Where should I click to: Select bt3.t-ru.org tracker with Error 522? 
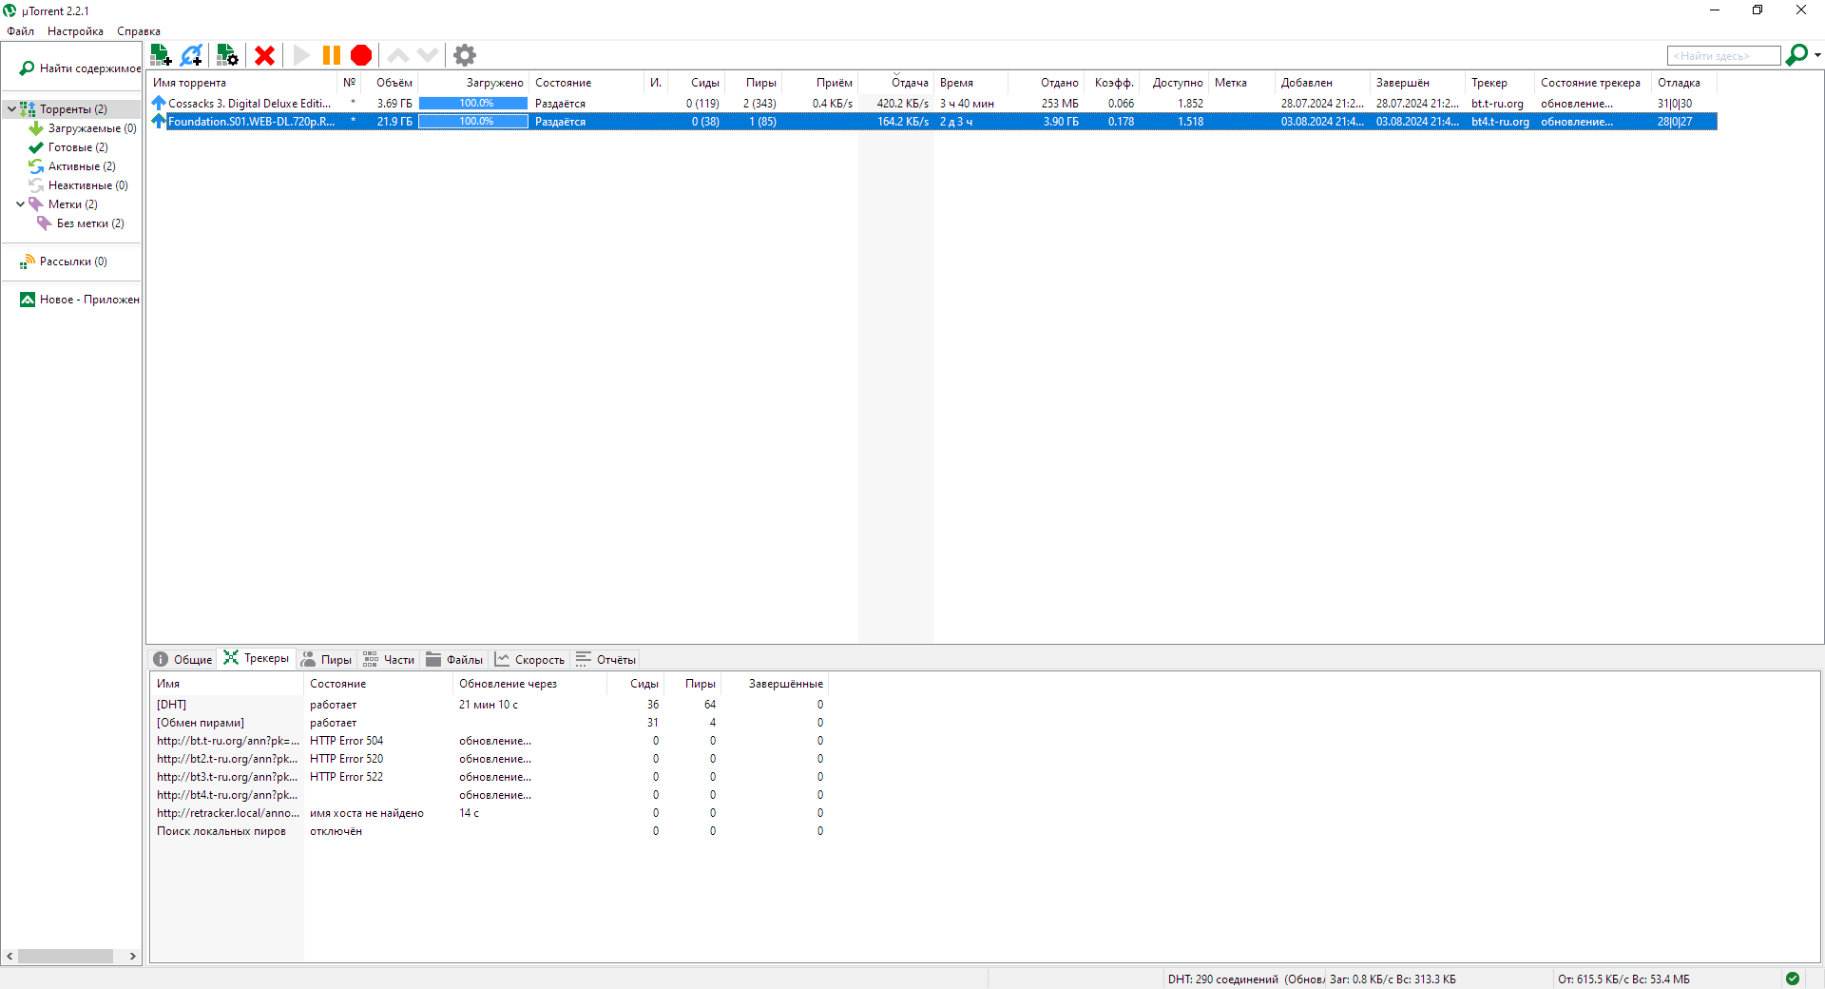pos(489,777)
